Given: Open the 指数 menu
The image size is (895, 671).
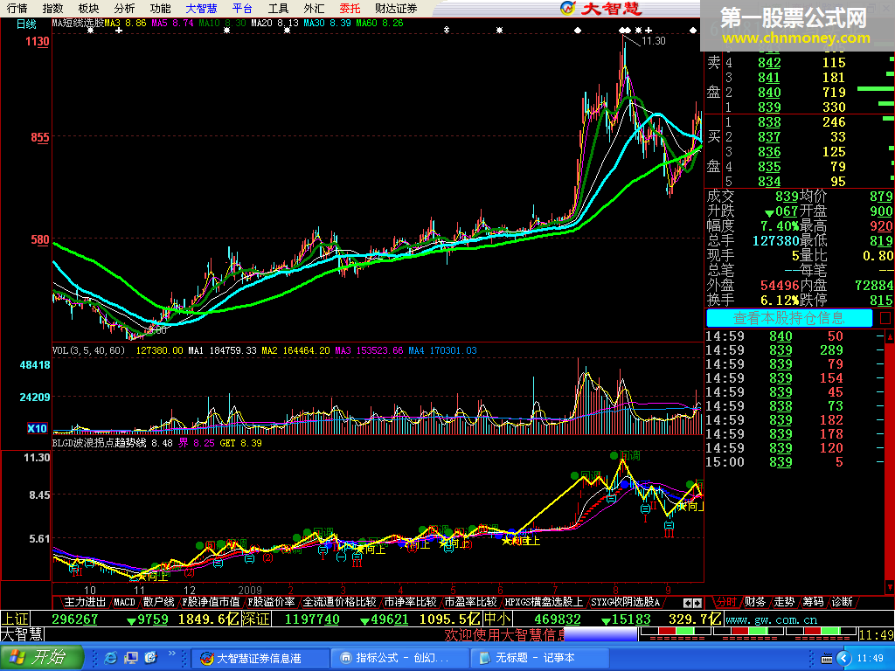Looking at the screenshot, I should tap(53, 9).
